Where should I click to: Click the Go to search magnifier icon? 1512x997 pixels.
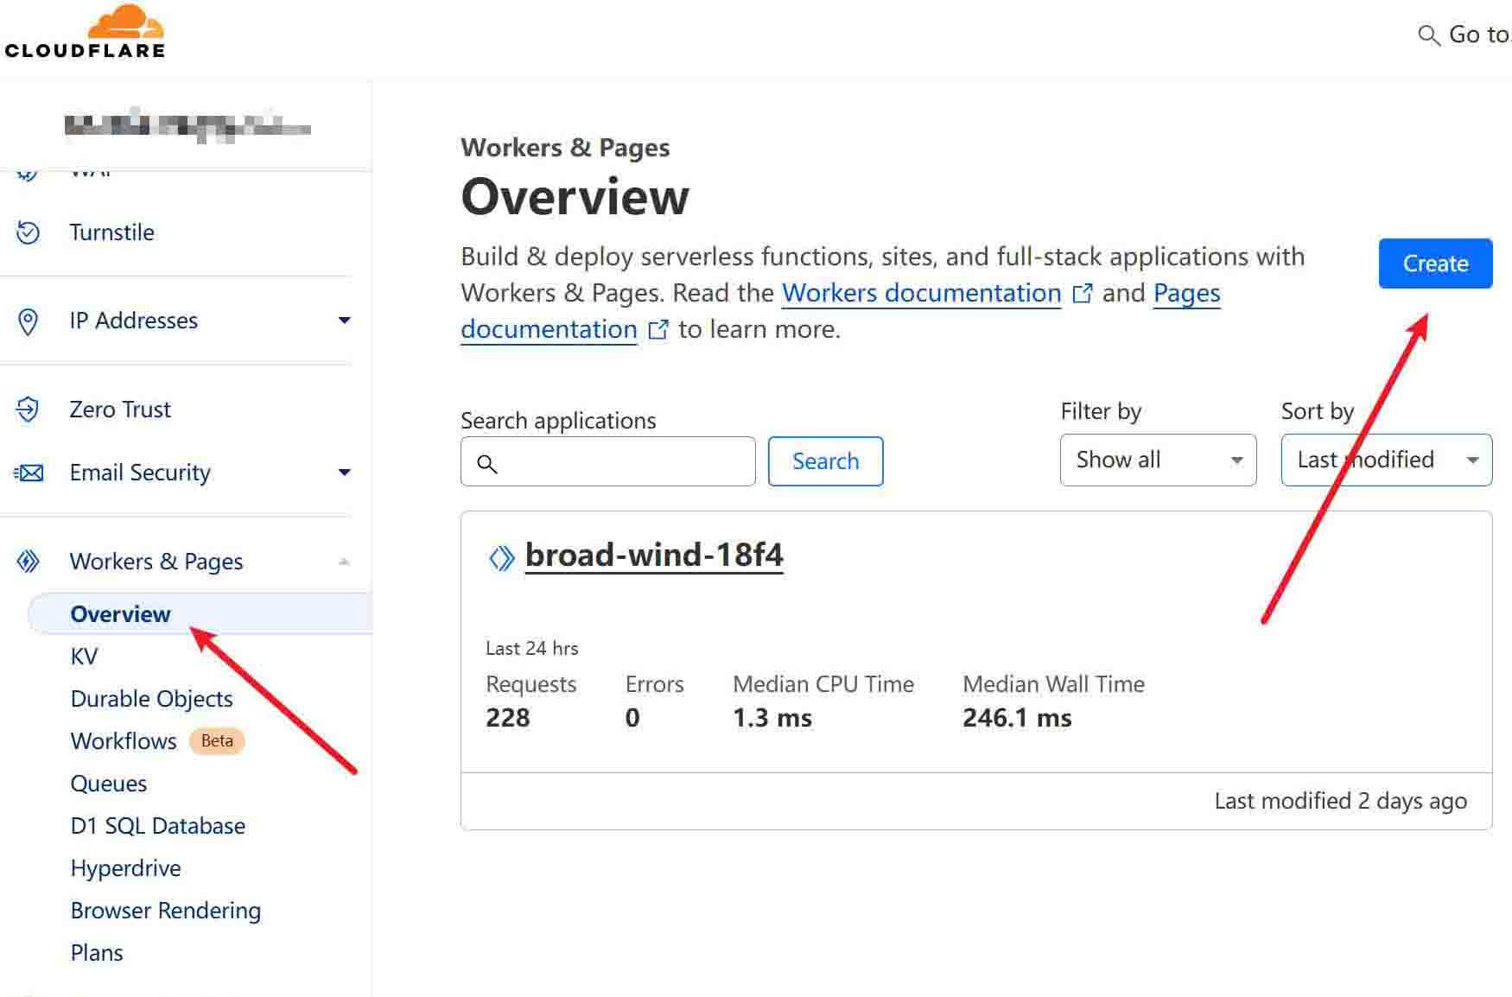(x=1429, y=35)
